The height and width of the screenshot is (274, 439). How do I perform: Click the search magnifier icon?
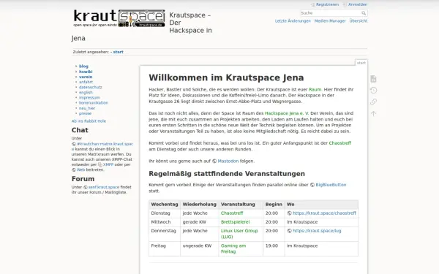pyautogui.click(x=364, y=13)
